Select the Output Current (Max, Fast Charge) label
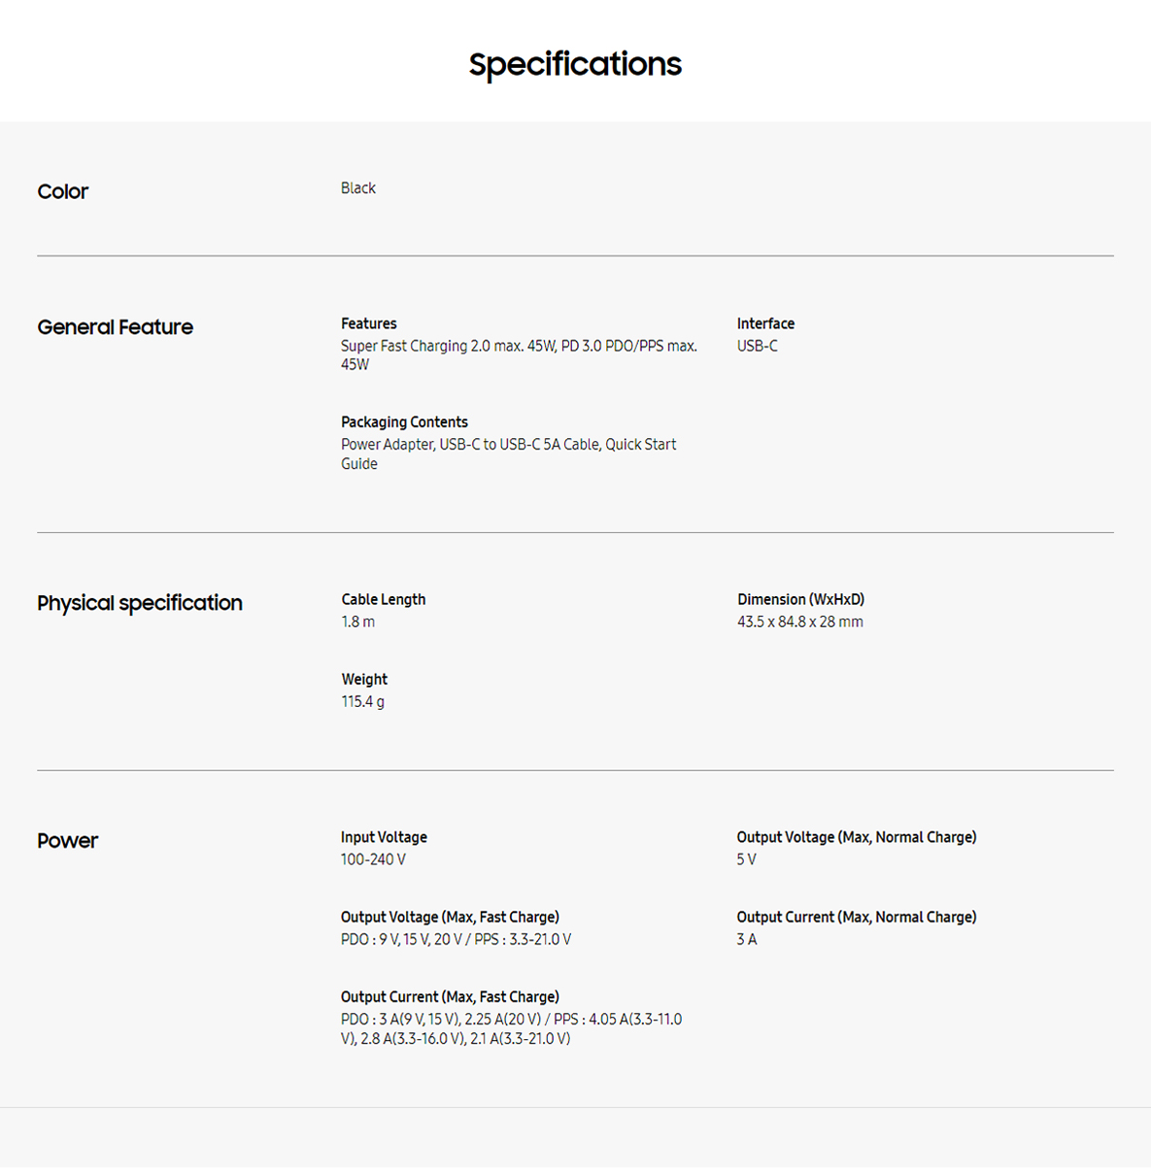 click(450, 996)
